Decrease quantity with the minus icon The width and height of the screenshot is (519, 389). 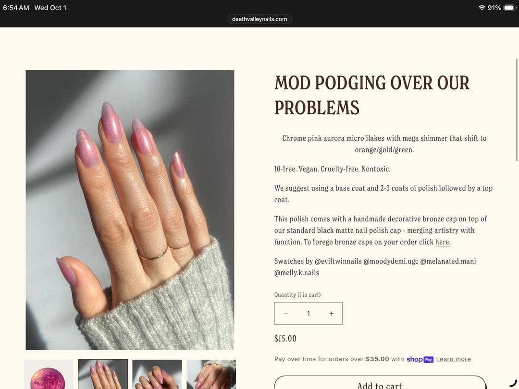point(286,314)
